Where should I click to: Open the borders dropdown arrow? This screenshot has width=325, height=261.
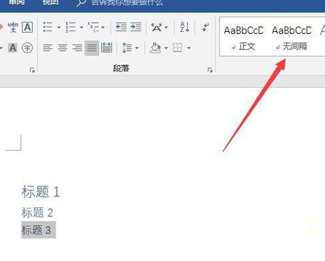click(x=189, y=48)
